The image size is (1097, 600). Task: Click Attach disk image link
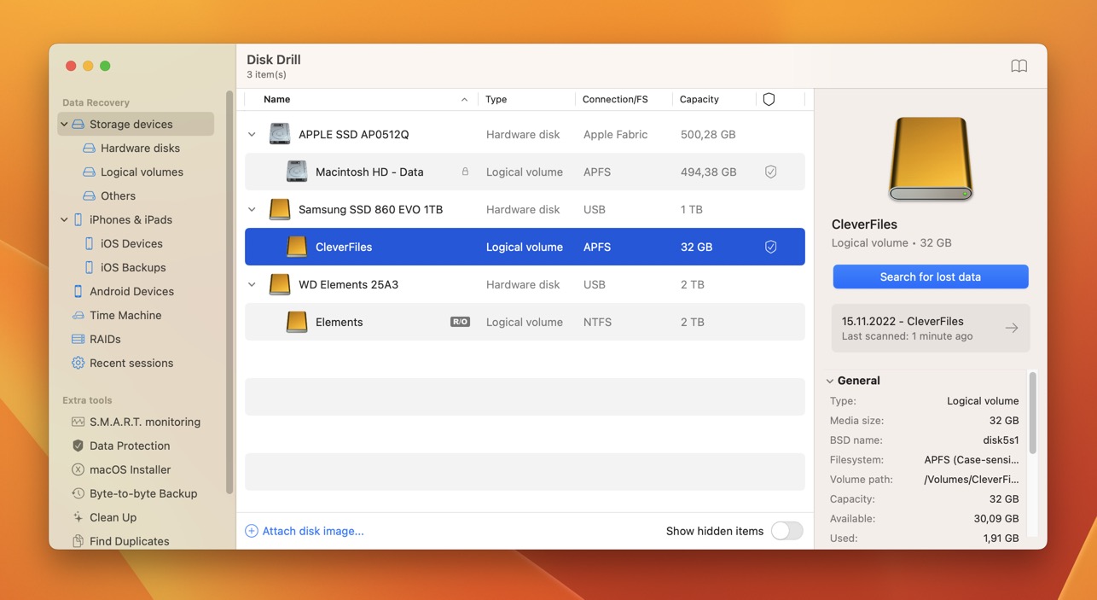pyautogui.click(x=305, y=531)
